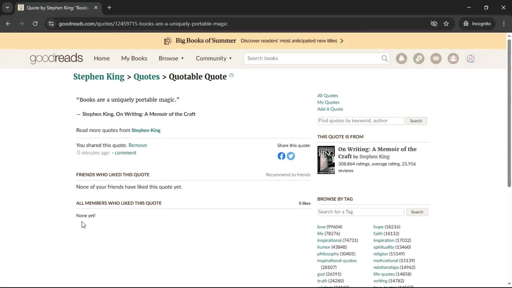The image size is (512, 288).
Task: Open the Quotes breadcrumb link
Action: click(147, 77)
